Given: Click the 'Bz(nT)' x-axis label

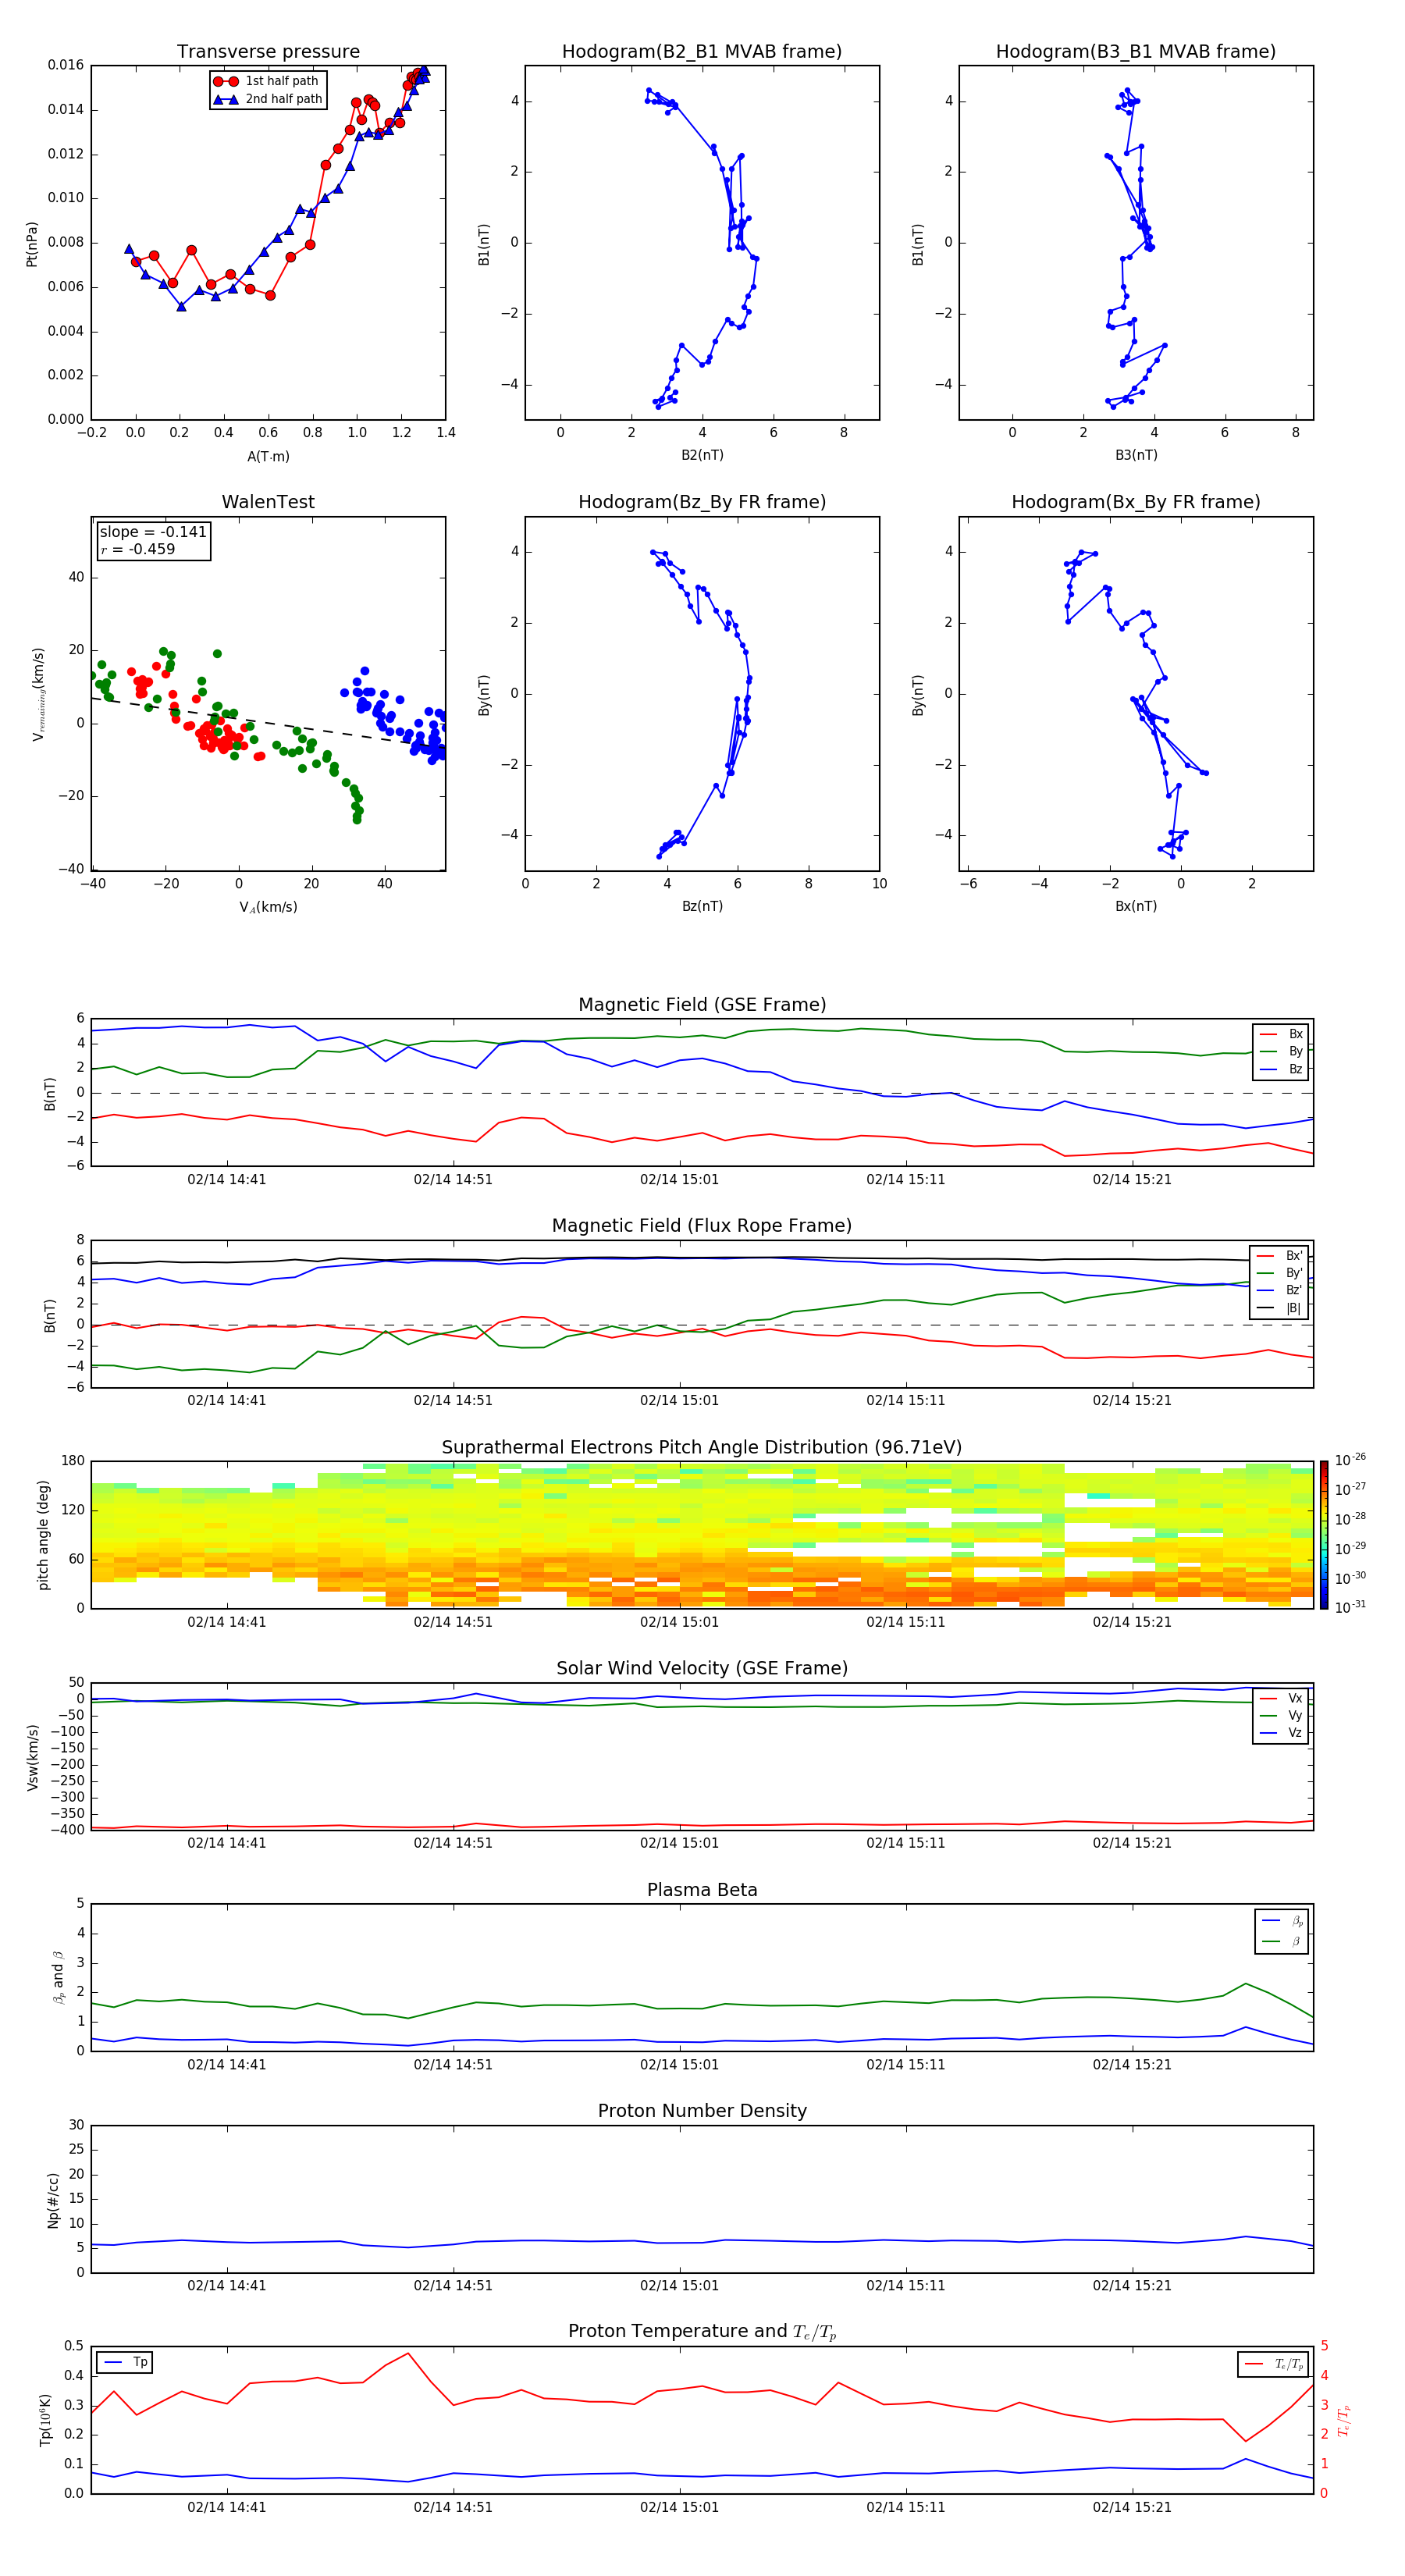Looking at the screenshot, I should [x=702, y=906].
